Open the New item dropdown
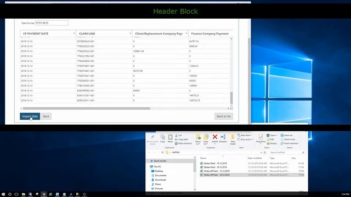This screenshot has width=351, height=197. pyautogui.click(x=245, y=135)
